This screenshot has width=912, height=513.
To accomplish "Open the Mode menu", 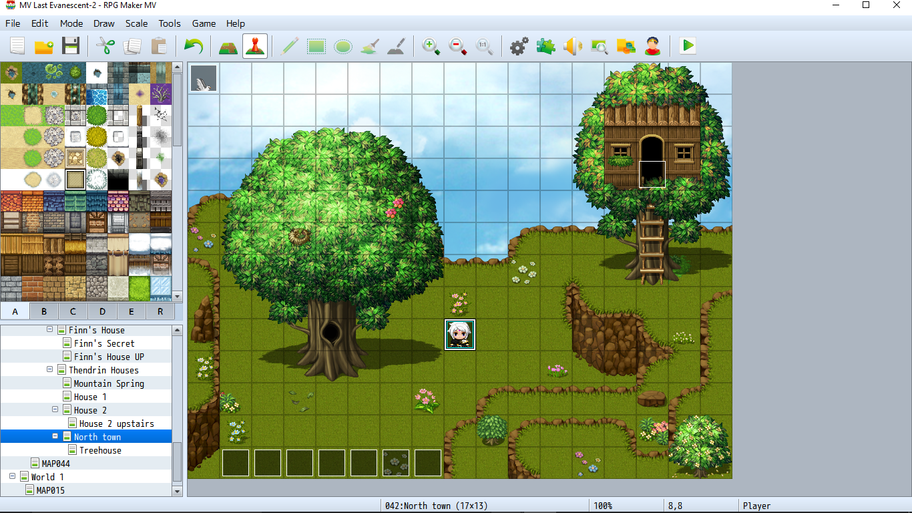I will (x=71, y=23).
